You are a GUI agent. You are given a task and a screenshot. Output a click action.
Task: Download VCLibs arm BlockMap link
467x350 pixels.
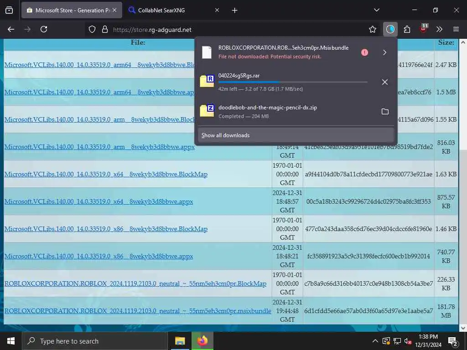(x=99, y=119)
